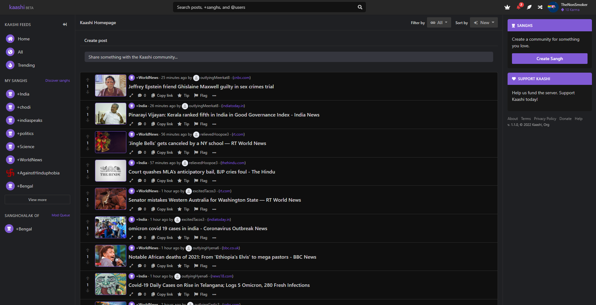Click the All feed globe icon
The height and width of the screenshot is (305, 596).
point(10,52)
